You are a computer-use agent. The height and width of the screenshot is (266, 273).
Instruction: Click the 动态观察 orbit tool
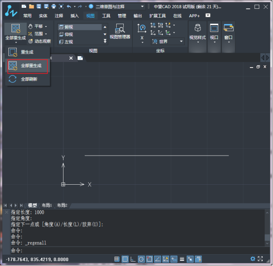coord(40,41)
